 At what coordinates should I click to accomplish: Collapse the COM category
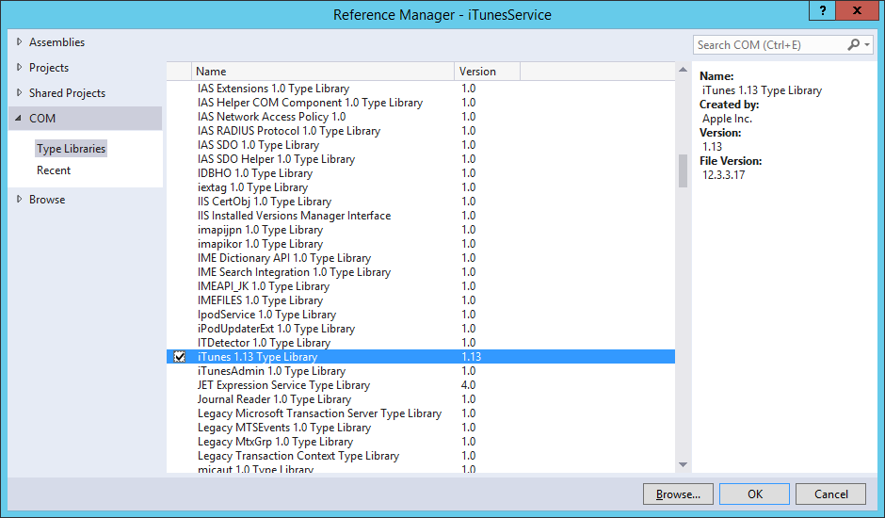tap(20, 119)
